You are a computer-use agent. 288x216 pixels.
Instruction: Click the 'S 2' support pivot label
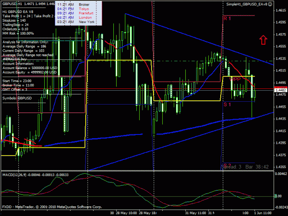tap(227, 164)
